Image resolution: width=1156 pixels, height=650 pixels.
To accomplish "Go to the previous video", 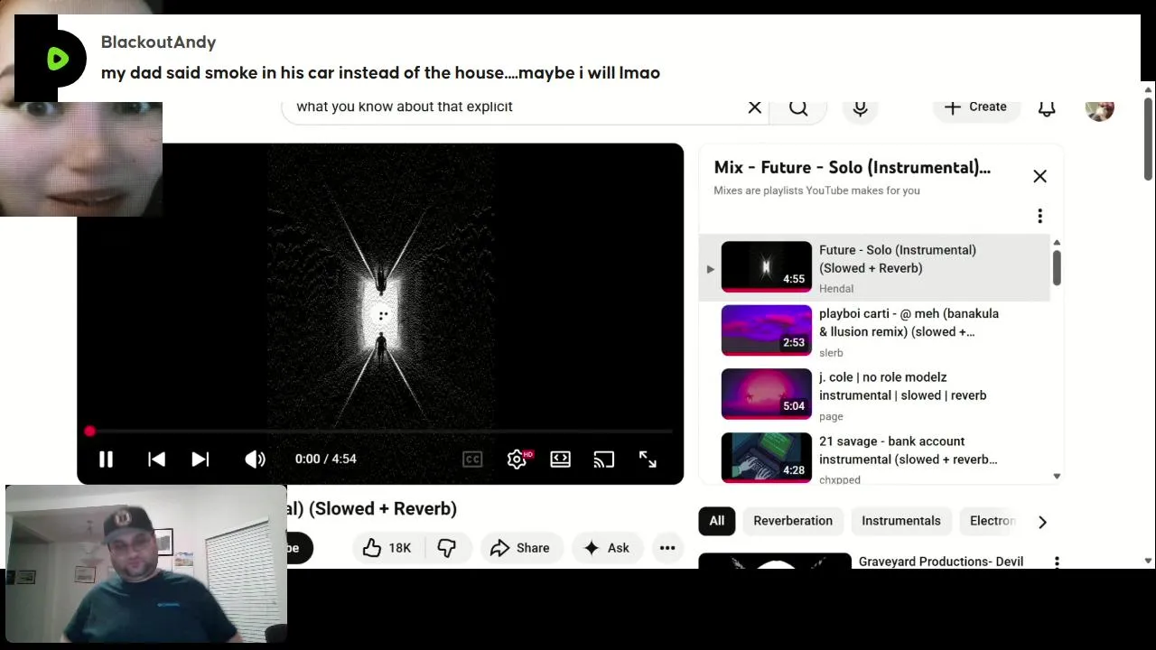I will click(x=156, y=460).
